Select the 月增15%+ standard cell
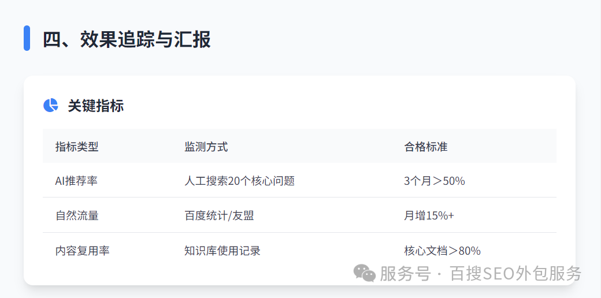Viewport: 601px width, 298px height. pos(429,215)
